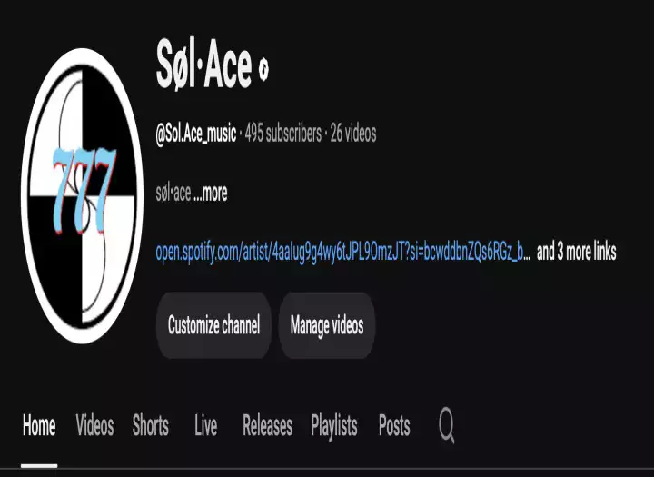
Task: Click the @Sol.Ace_music channel handle
Action: point(196,134)
